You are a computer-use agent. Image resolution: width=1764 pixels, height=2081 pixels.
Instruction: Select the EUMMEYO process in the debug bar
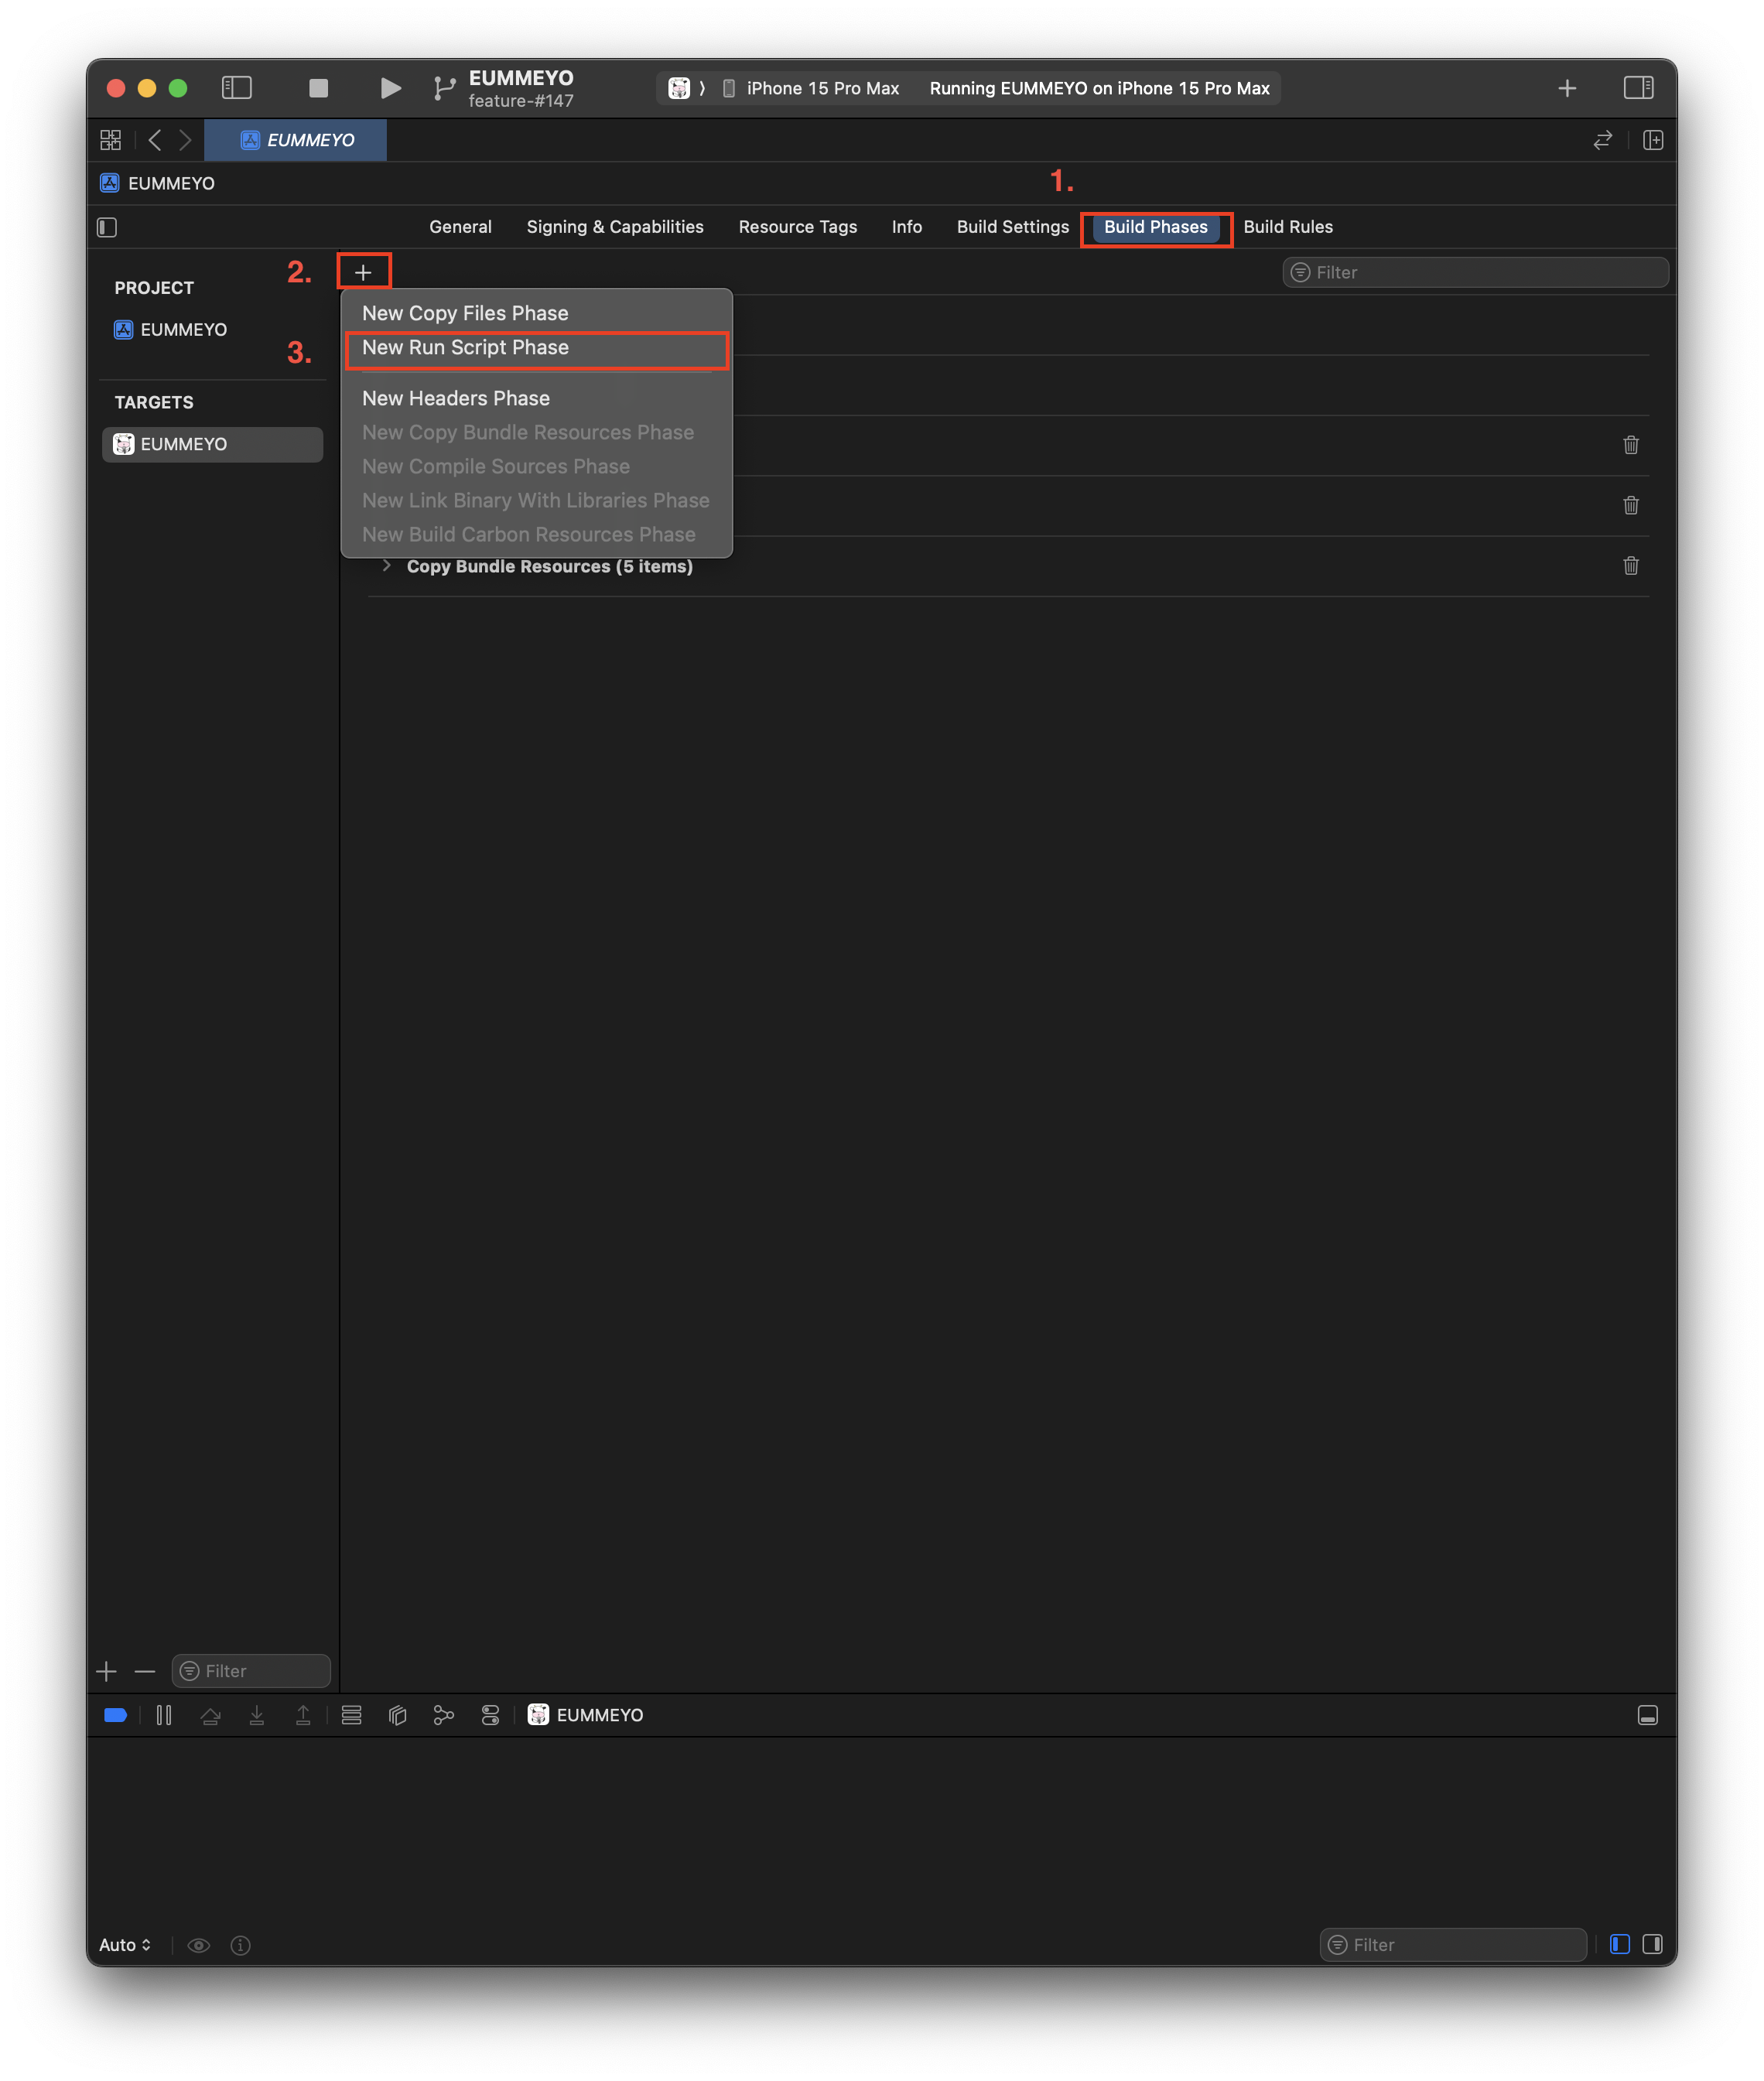click(586, 1715)
